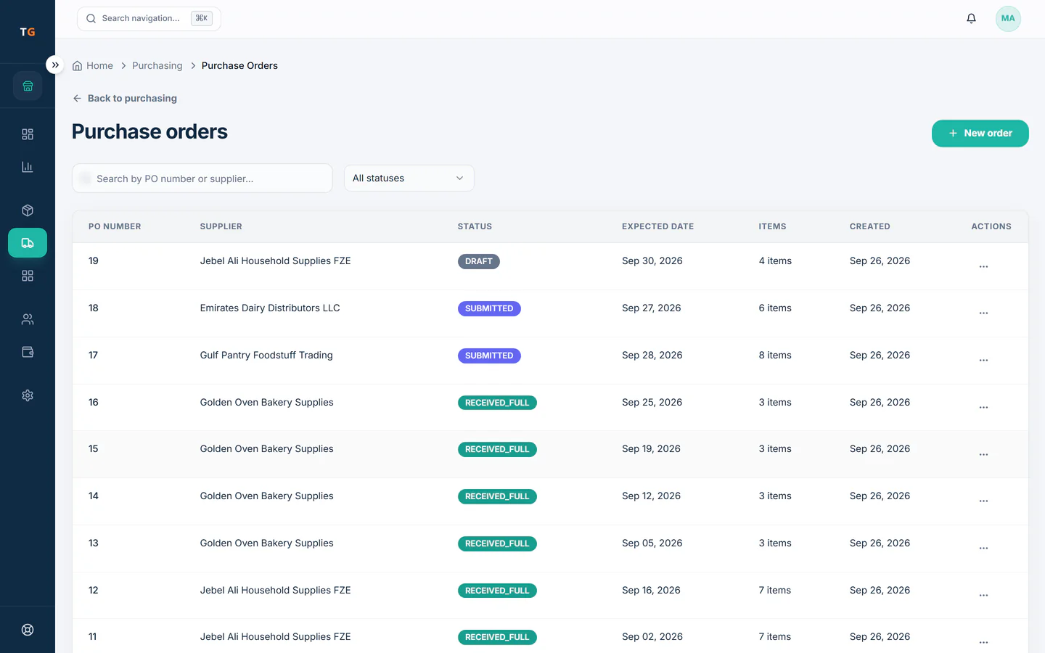Open the wallet icon in sidebar
1045x653 pixels.
tap(28, 352)
